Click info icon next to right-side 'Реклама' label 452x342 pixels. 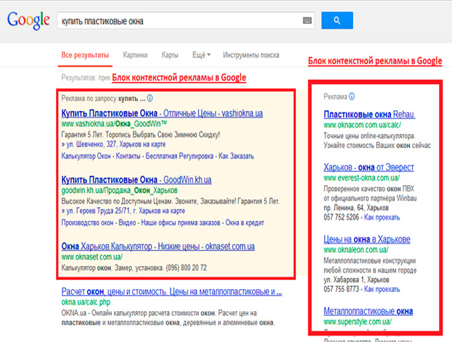coord(352,96)
